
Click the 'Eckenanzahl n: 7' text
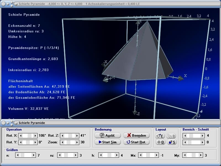pos(24,26)
